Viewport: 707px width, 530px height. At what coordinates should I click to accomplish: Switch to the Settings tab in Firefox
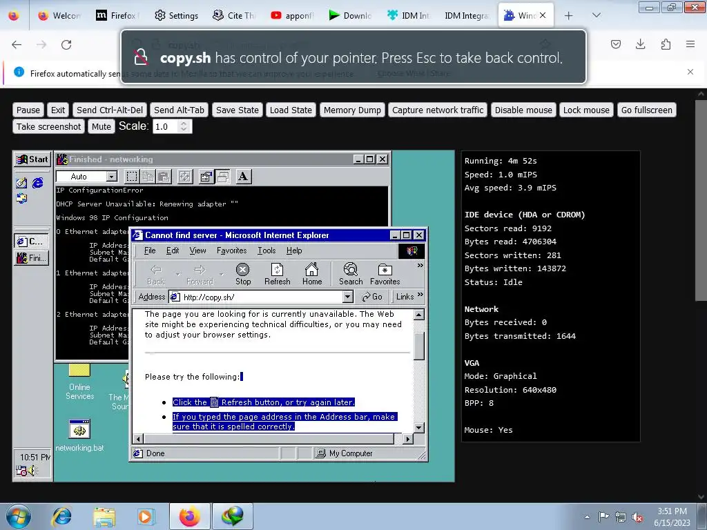pos(176,16)
